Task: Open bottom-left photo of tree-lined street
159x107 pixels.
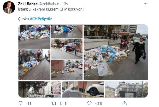Action: (40, 89)
